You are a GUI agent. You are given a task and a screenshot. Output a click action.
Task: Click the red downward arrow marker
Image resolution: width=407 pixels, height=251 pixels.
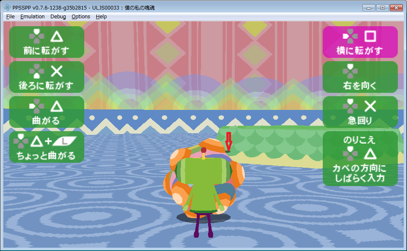coord(228,142)
